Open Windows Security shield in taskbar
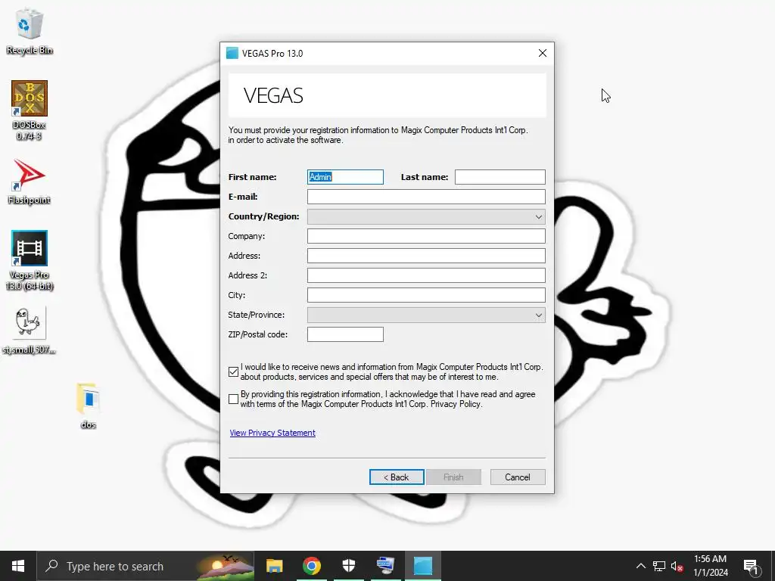The image size is (775, 581). [x=348, y=566]
